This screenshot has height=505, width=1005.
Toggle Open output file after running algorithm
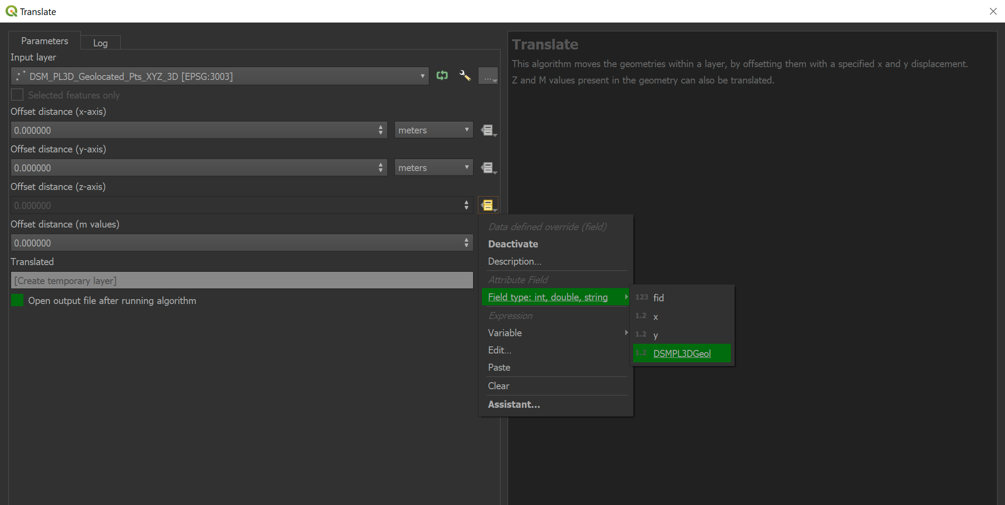tap(17, 300)
